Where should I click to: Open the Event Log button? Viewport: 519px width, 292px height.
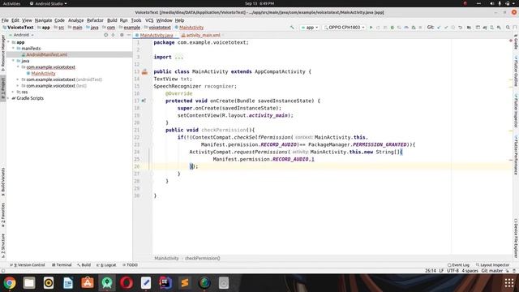[x=458, y=265]
